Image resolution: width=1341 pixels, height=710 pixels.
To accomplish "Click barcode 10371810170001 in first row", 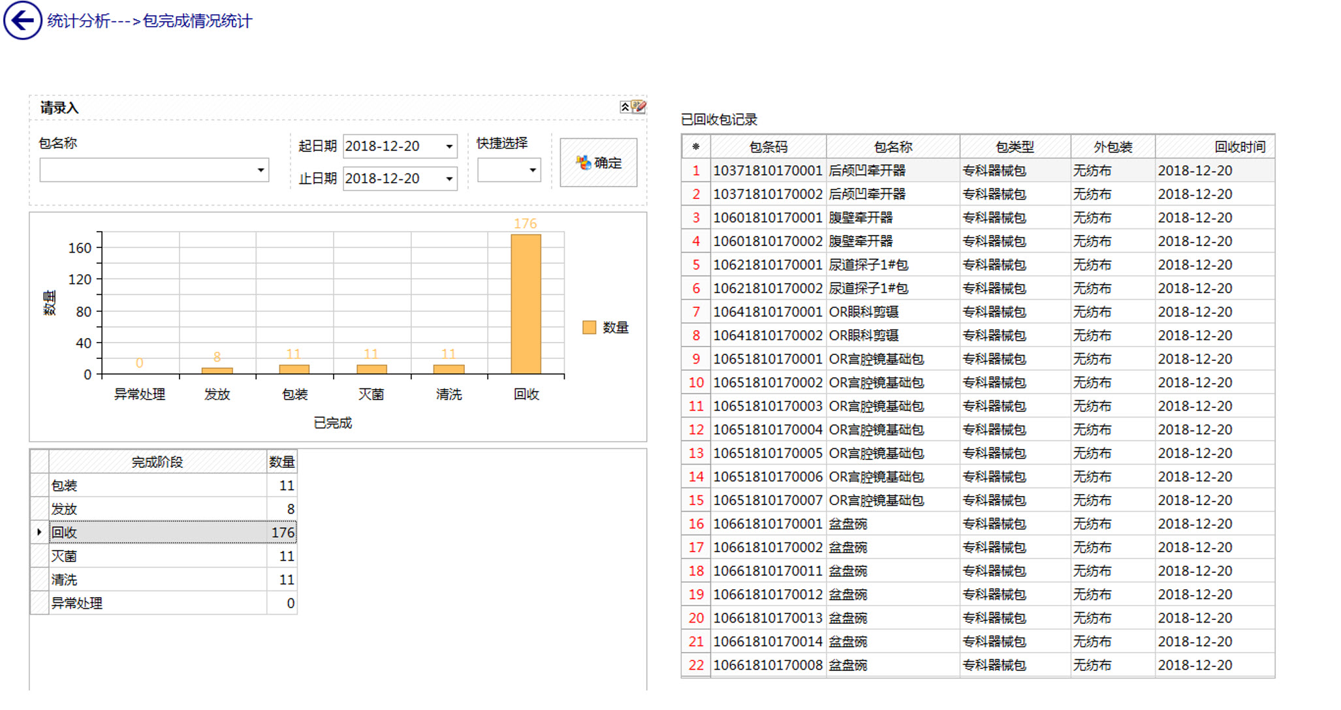I will coord(767,171).
